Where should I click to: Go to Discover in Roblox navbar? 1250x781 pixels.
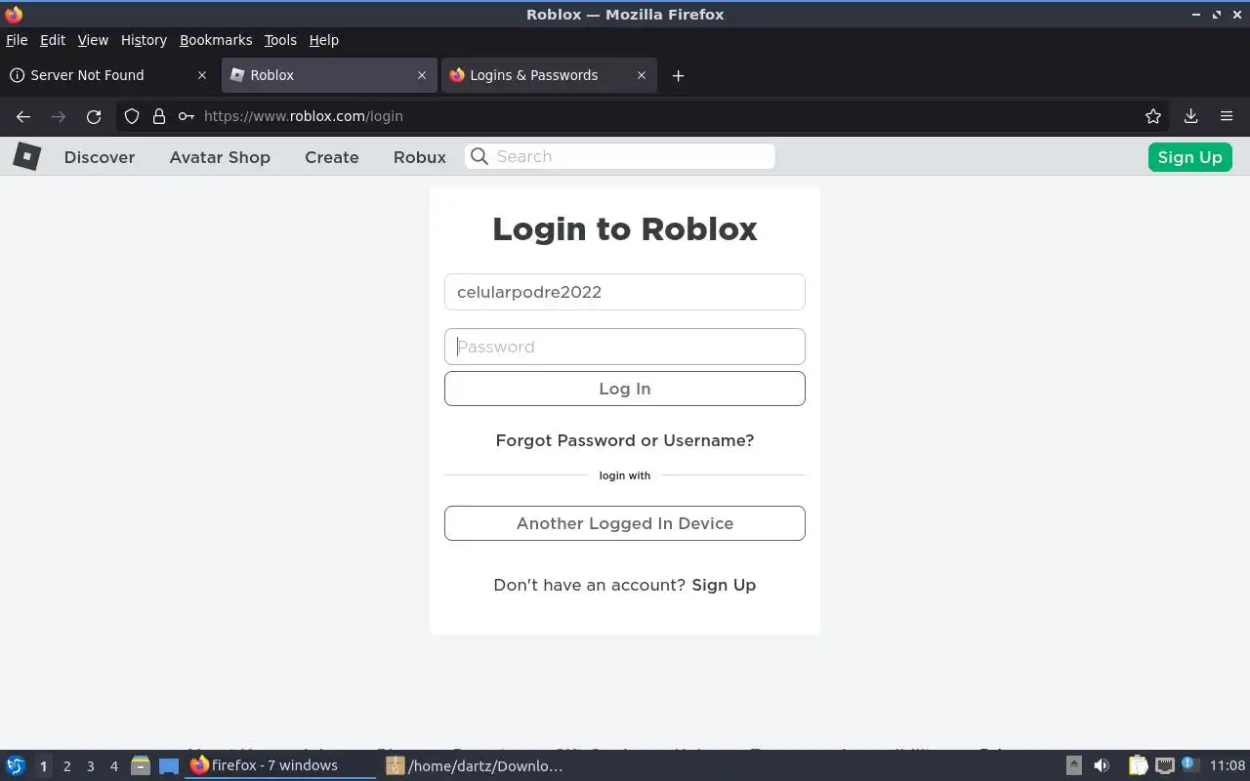(x=100, y=157)
